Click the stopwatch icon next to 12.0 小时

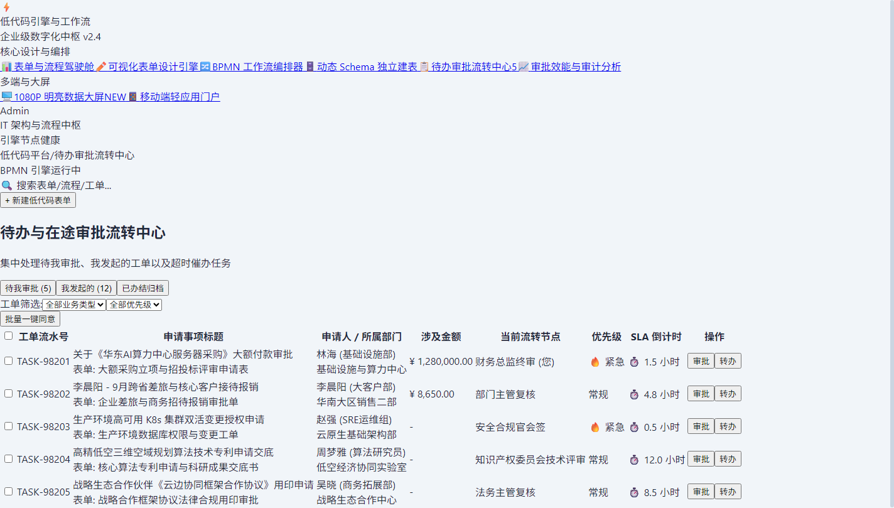(634, 460)
